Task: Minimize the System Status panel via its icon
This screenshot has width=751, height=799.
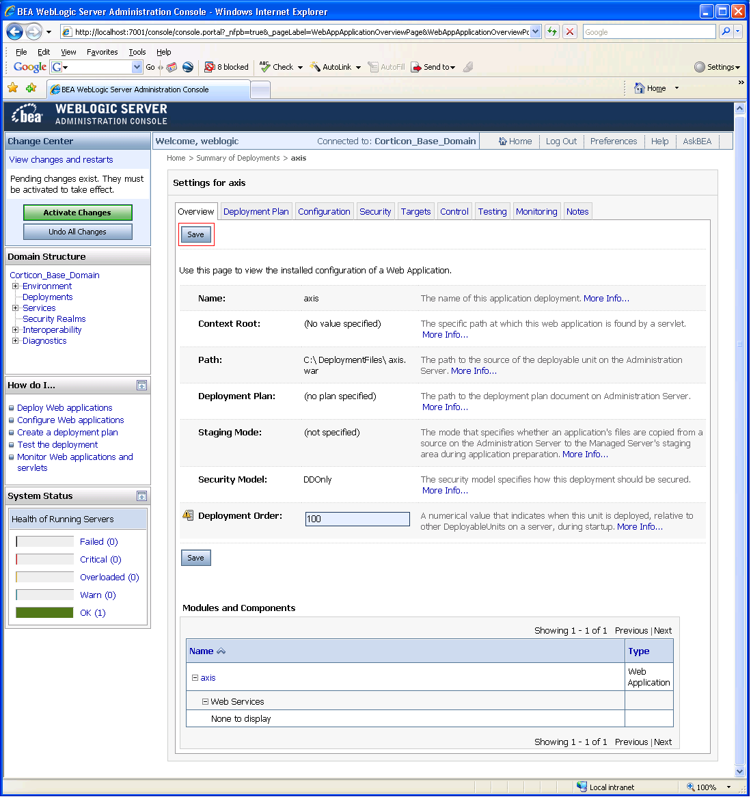Action: [x=141, y=496]
